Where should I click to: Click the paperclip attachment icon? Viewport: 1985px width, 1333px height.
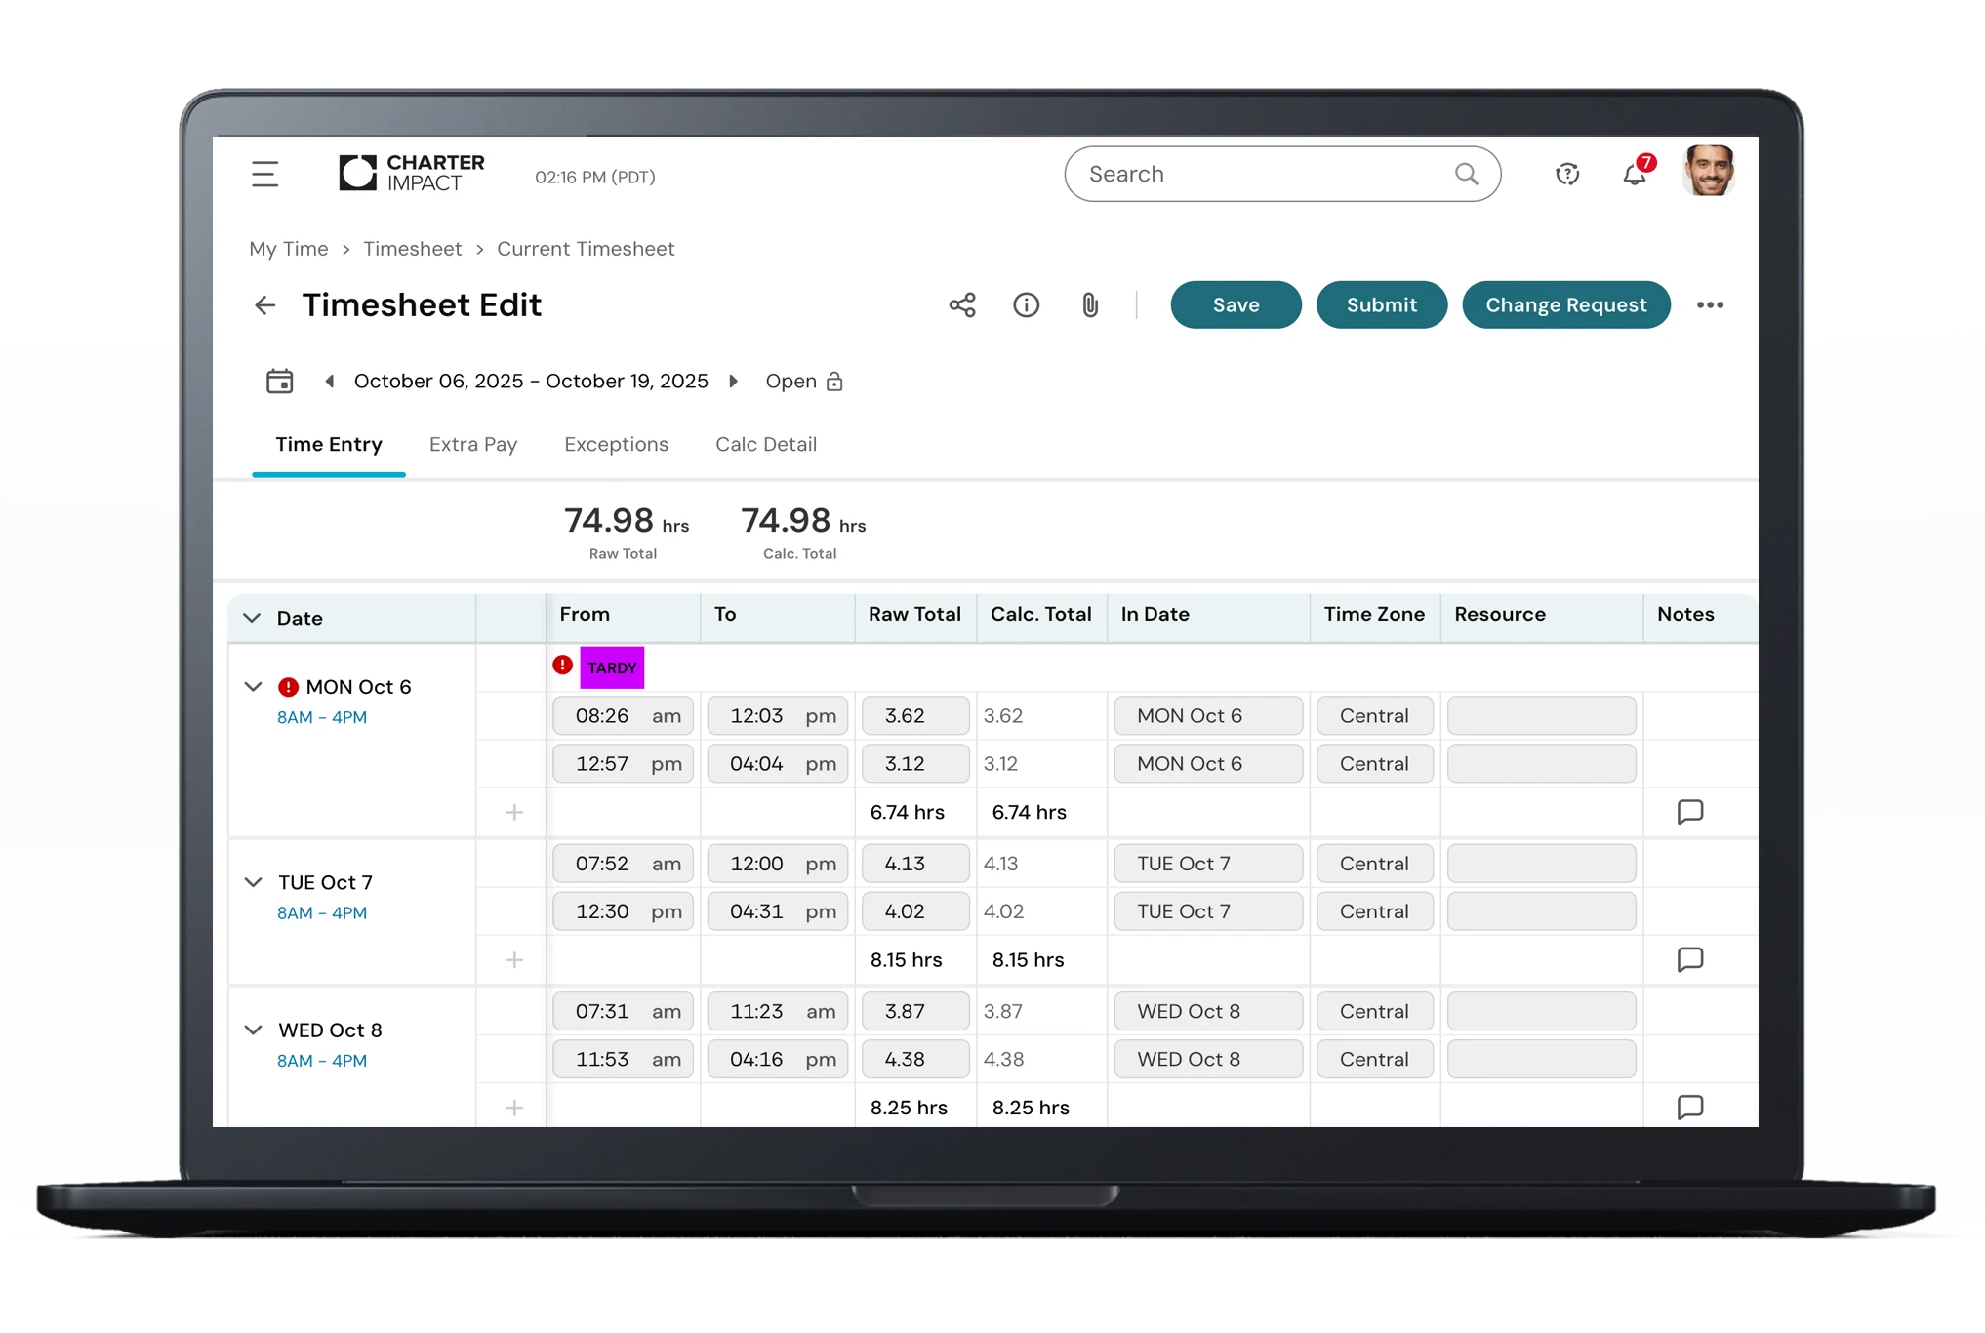click(x=1090, y=305)
